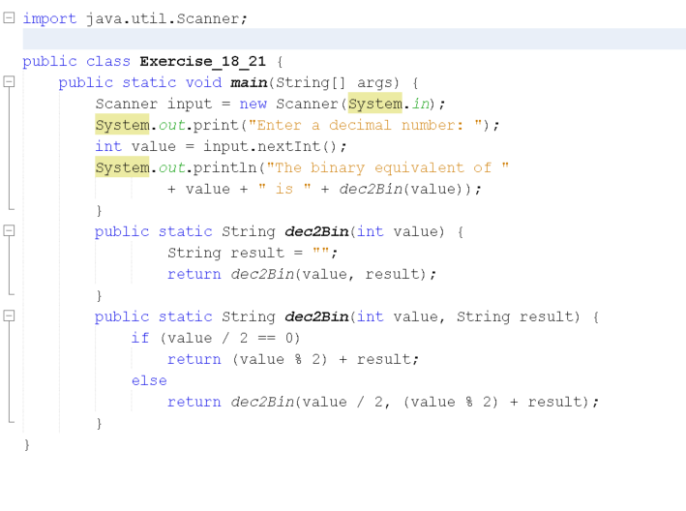Click string "The binary equivalent of "

pyautogui.click(x=388, y=167)
